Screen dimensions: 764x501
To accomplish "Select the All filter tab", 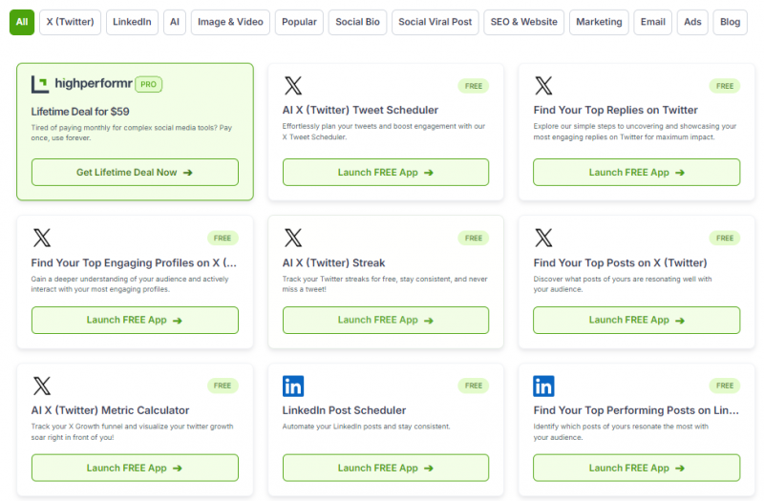I will pos(22,22).
